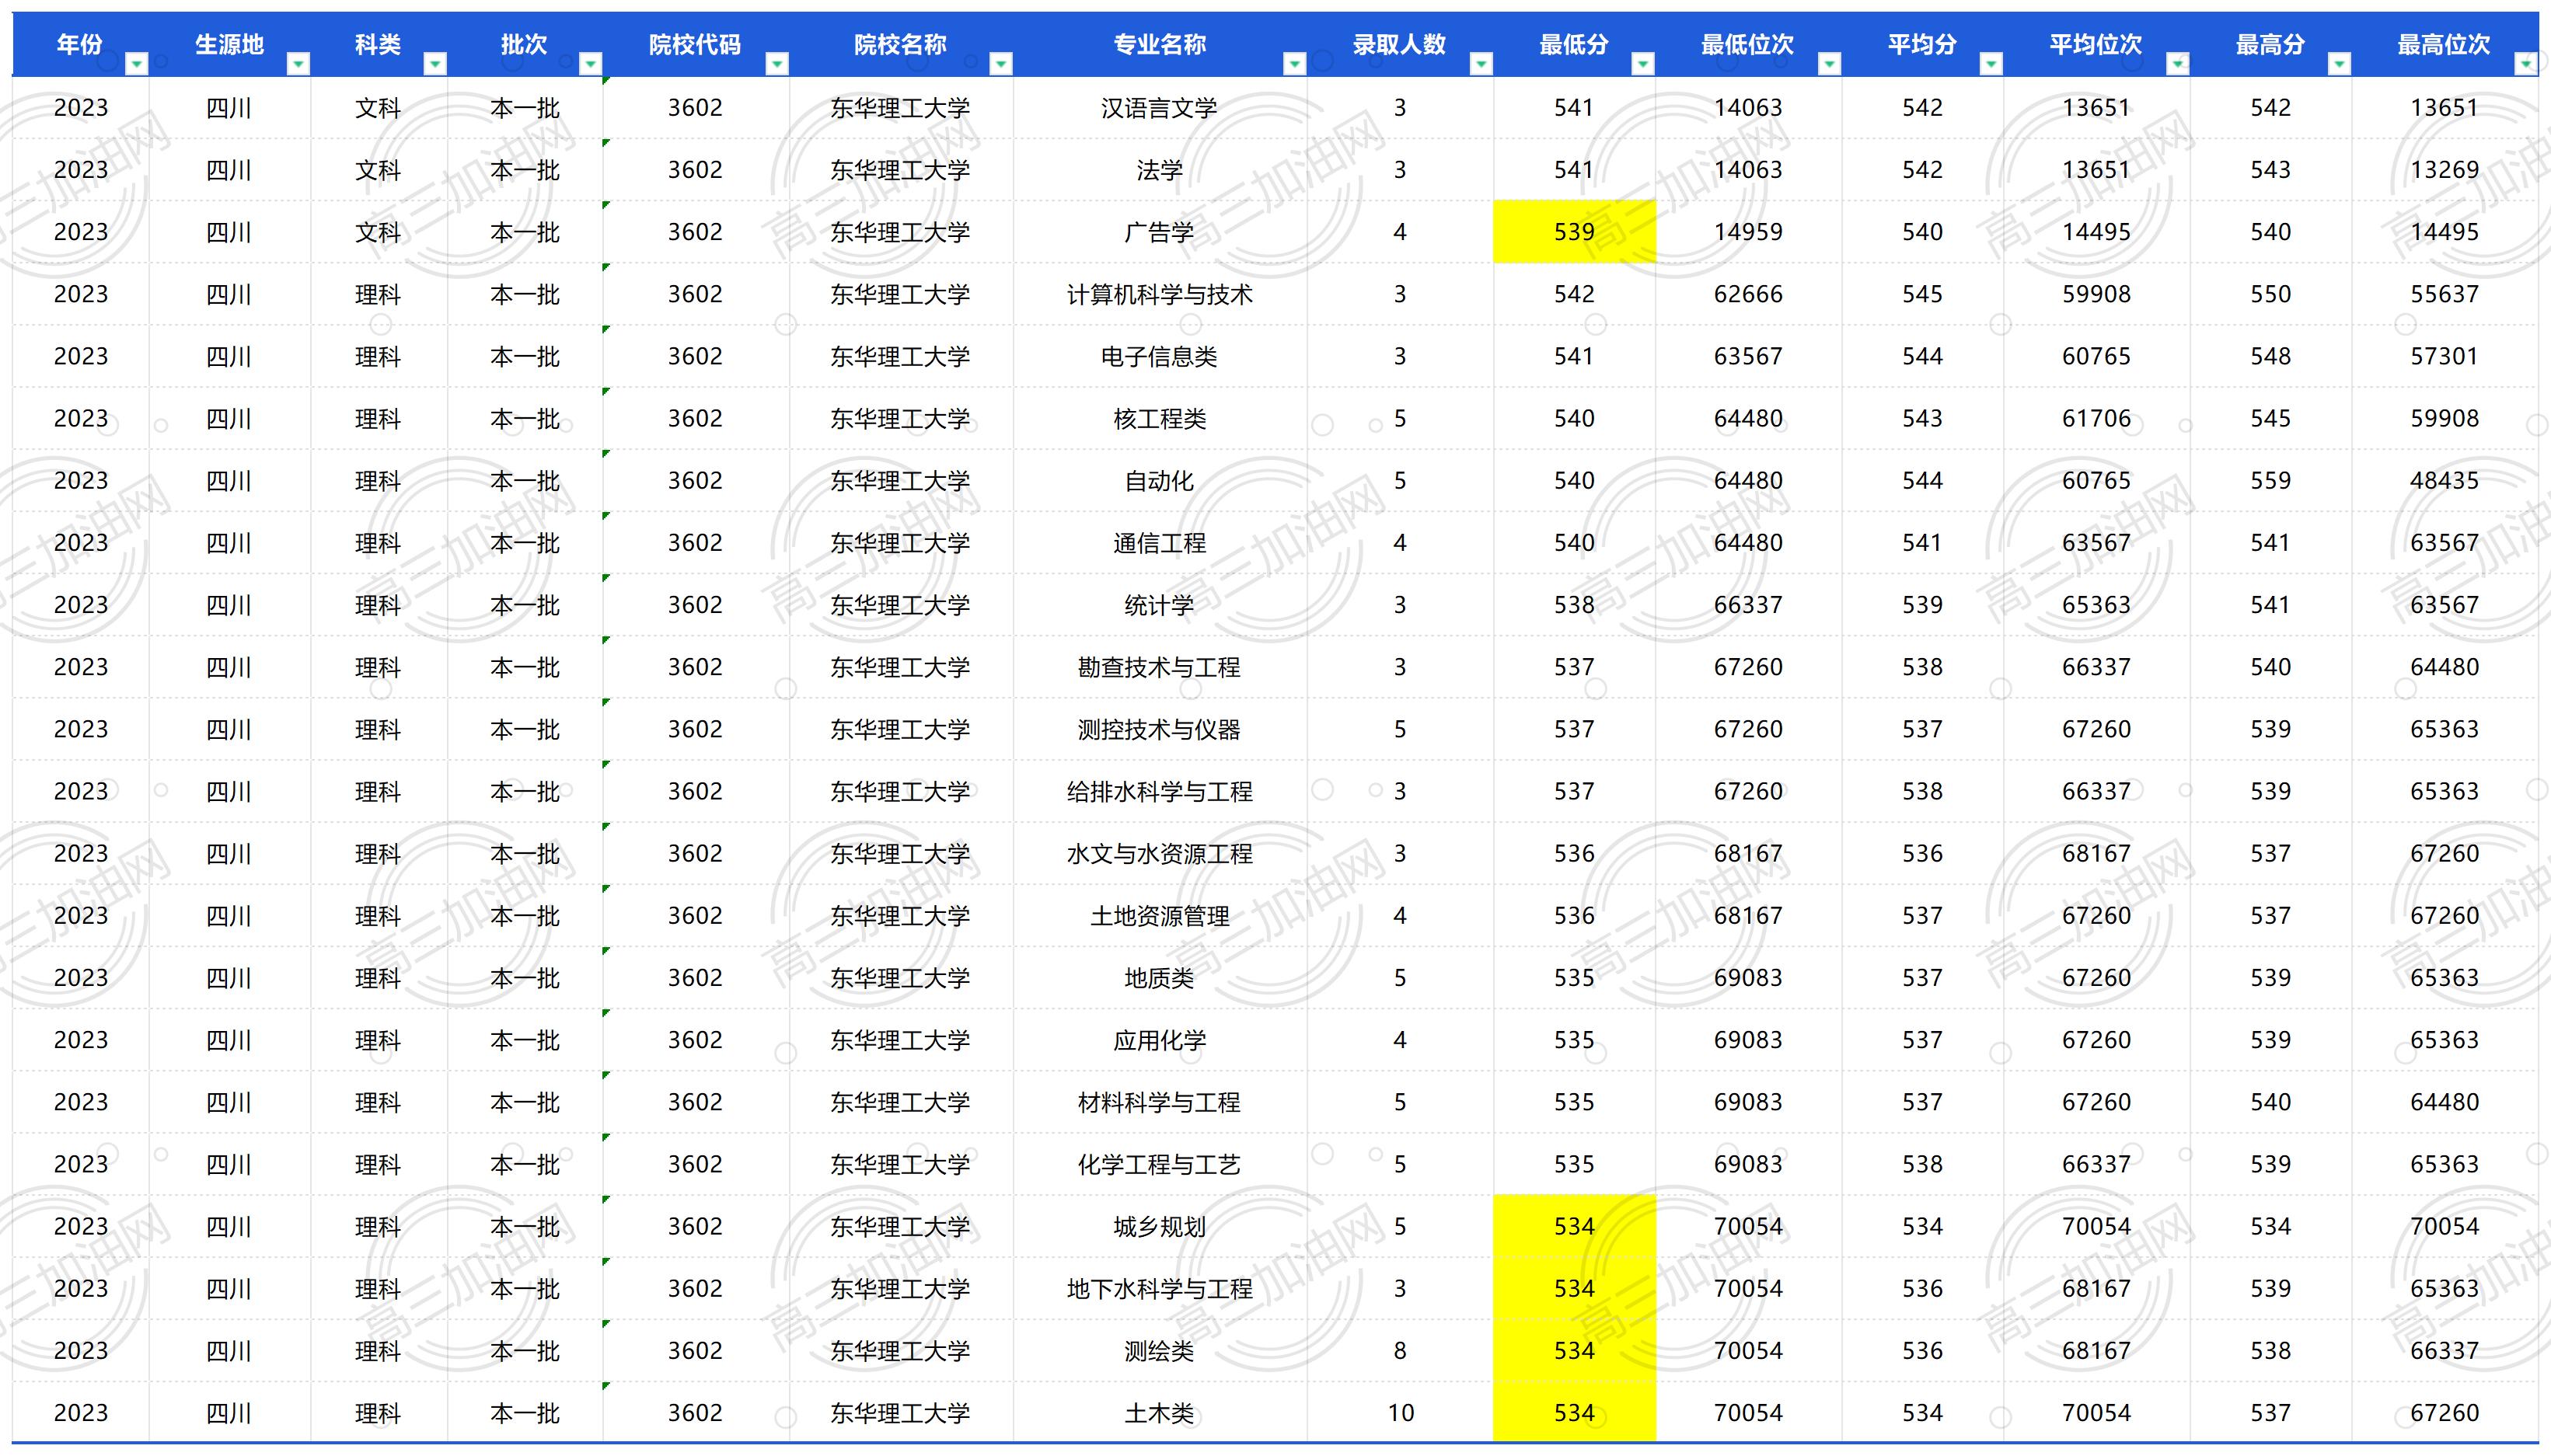Open the 年份 column filter dropdown
Image resolution: width=2551 pixels, height=1456 pixels.
tap(137, 64)
